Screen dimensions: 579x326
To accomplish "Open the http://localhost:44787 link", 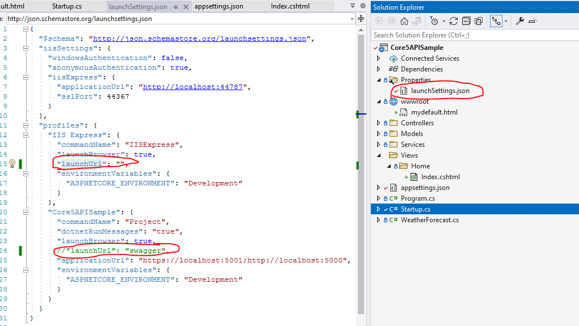I will coord(193,87).
